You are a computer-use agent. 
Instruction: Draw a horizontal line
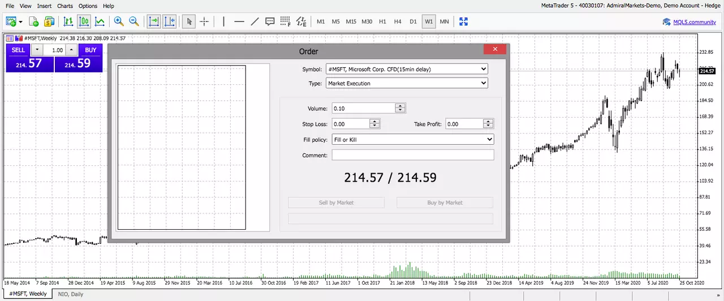[x=239, y=21]
